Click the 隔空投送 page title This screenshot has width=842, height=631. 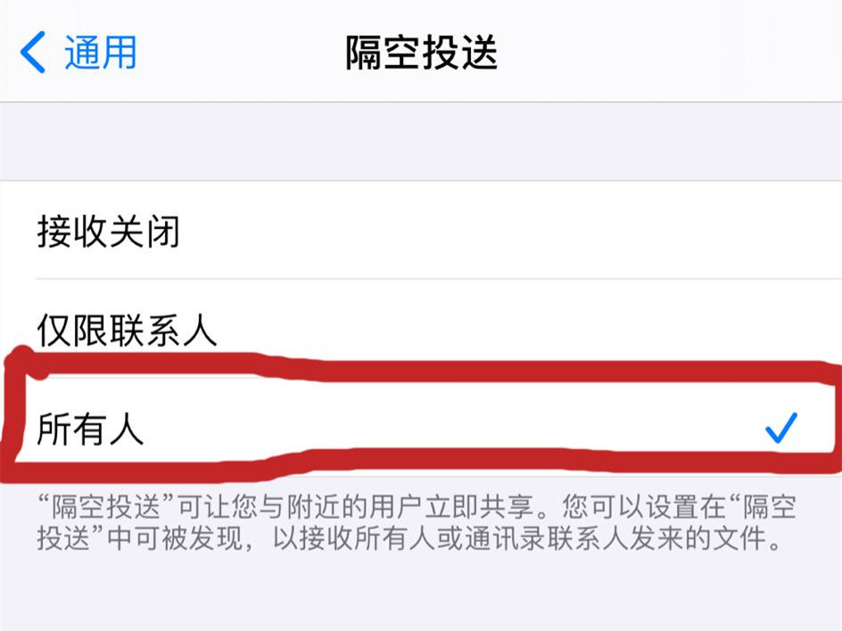(422, 53)
